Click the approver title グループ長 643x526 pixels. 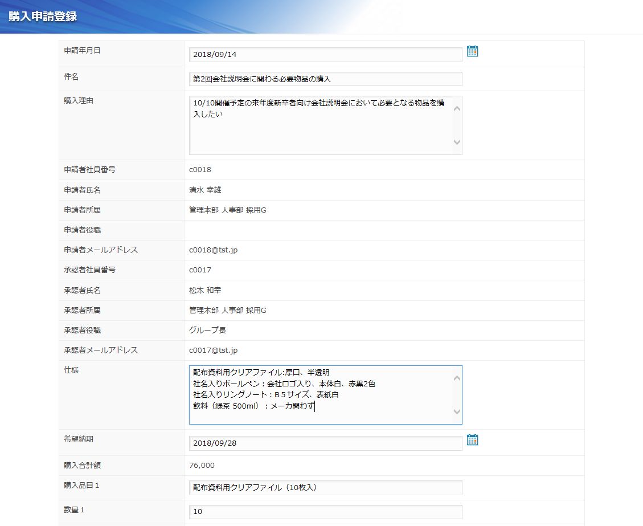point(208,331)
